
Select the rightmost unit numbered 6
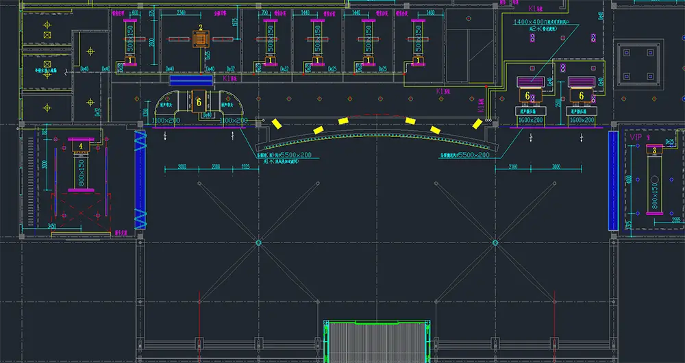click(581, 96)
